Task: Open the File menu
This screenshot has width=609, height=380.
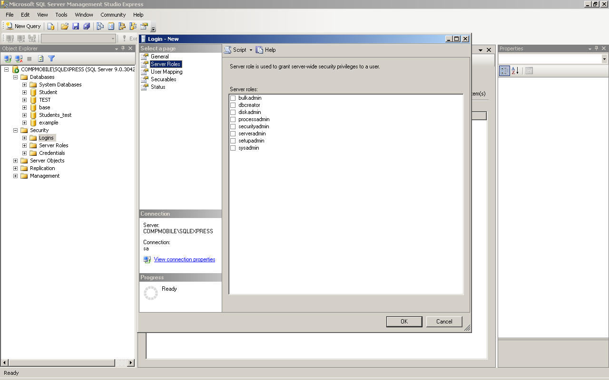Action: click(x=10, y=15)
